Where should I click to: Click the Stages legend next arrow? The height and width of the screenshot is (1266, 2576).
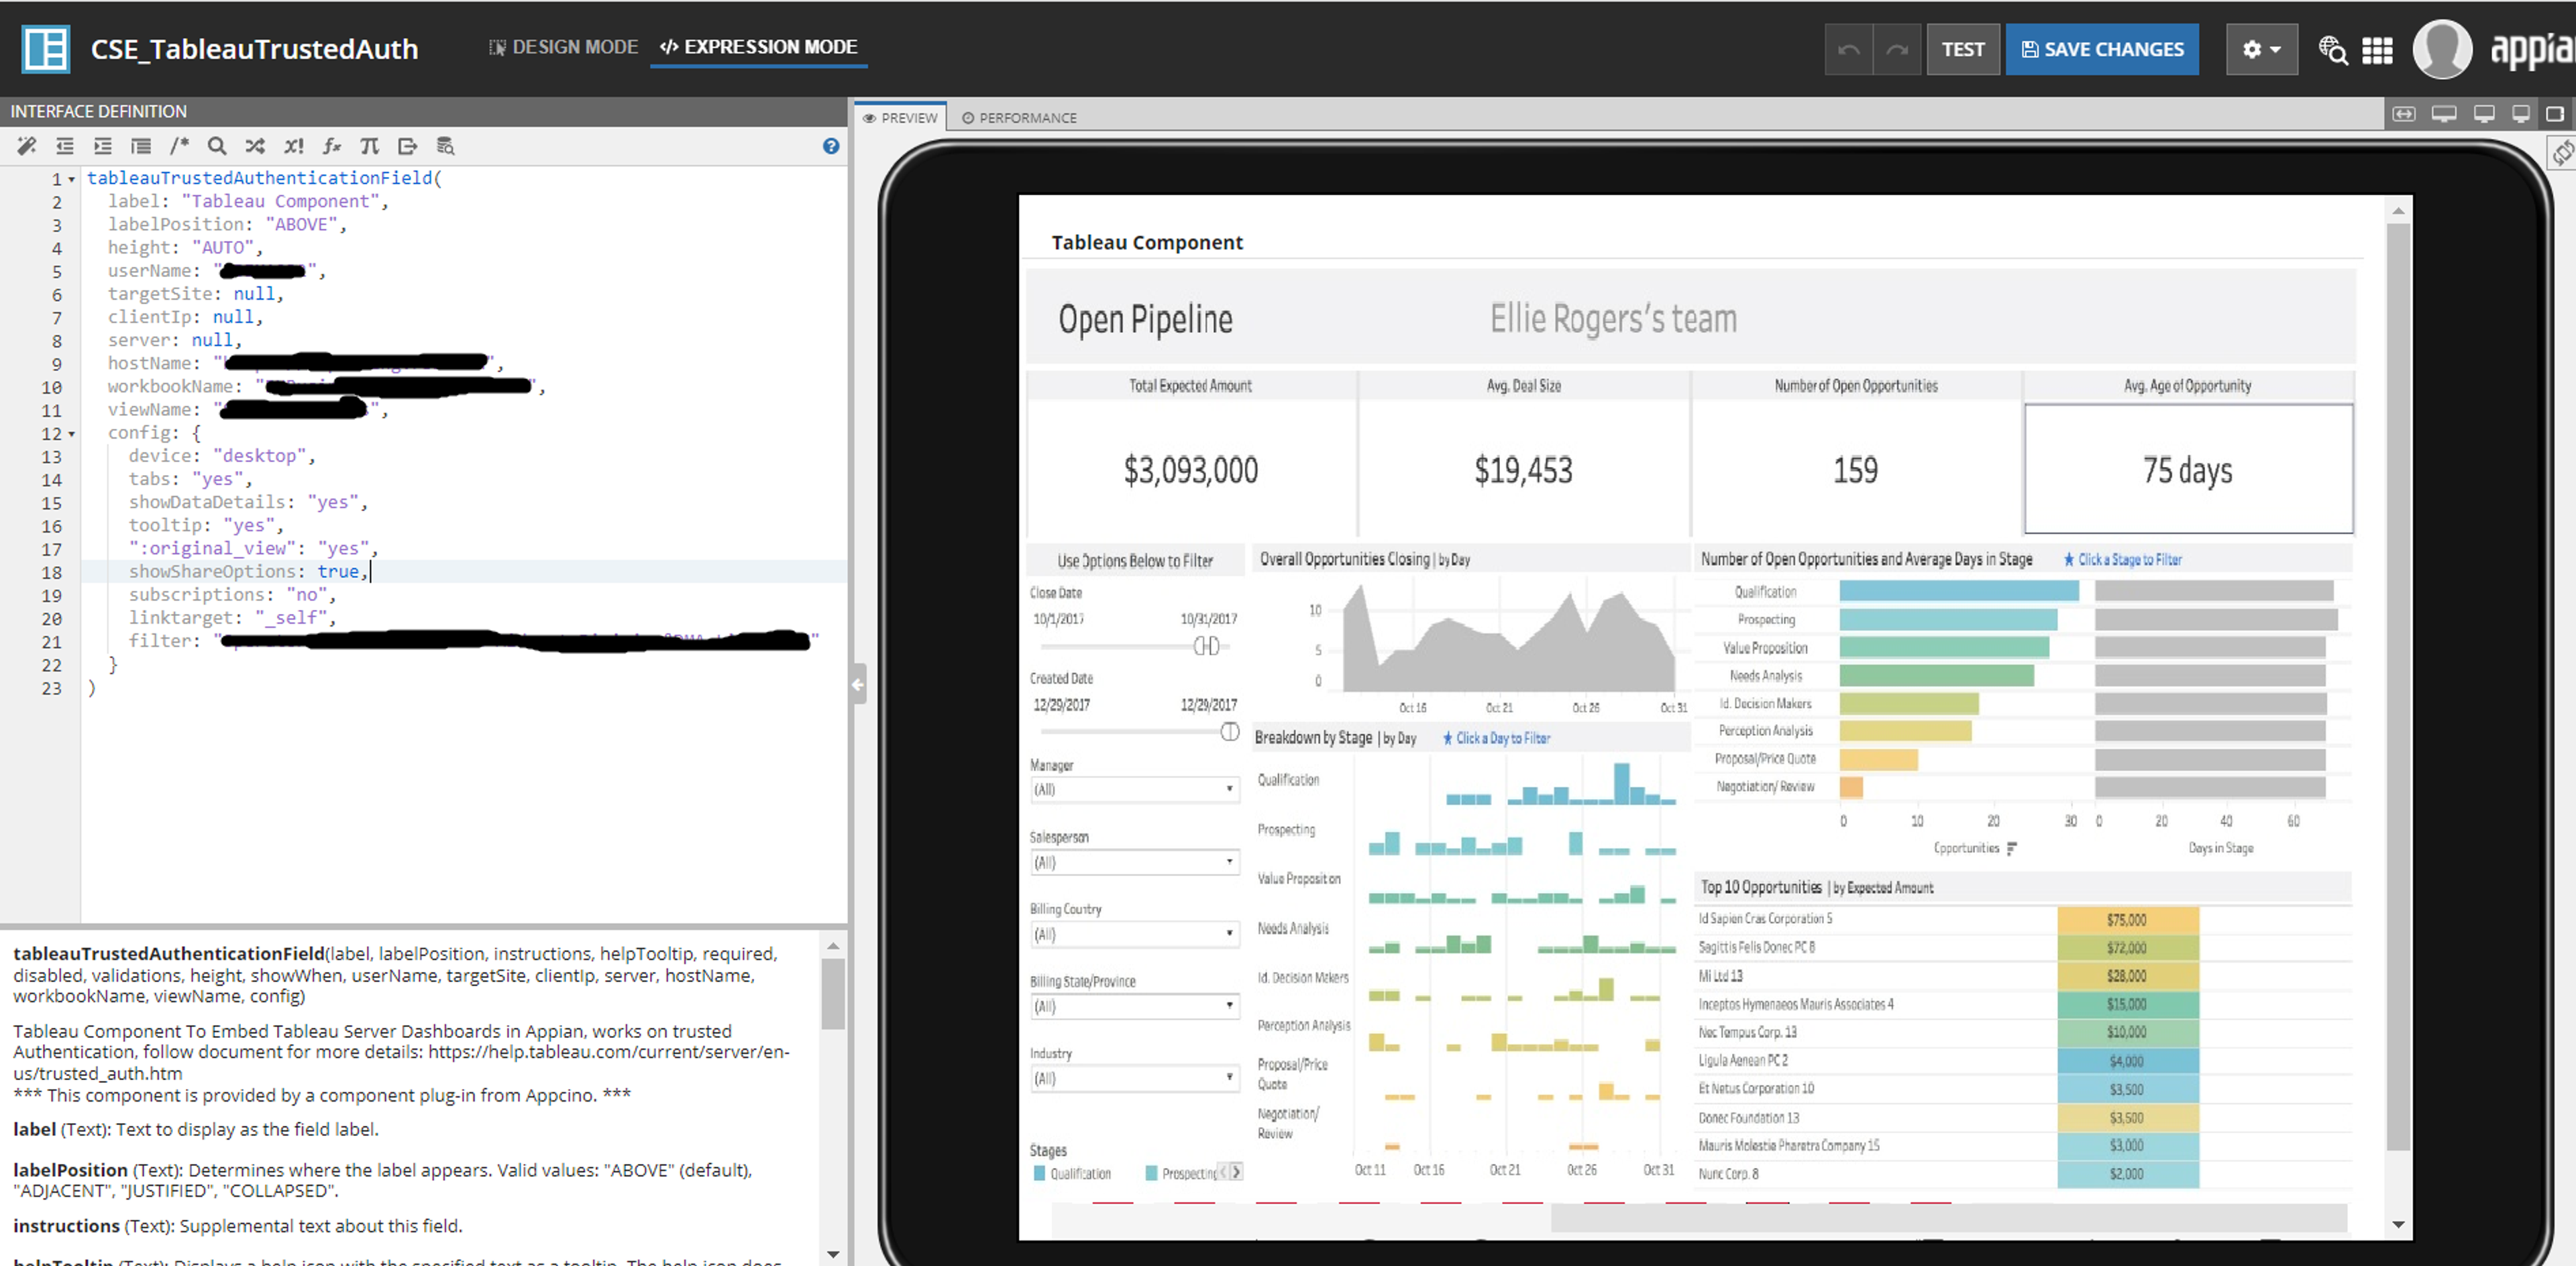tap(1237, 1172)
